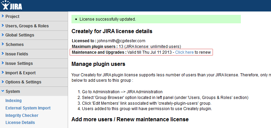Open External System Import link

click(28, 108)
